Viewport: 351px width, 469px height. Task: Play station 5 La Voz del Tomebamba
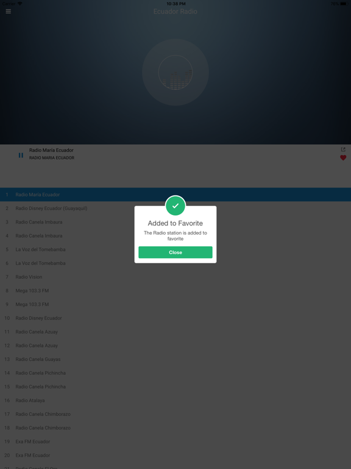tap(175, 249)
